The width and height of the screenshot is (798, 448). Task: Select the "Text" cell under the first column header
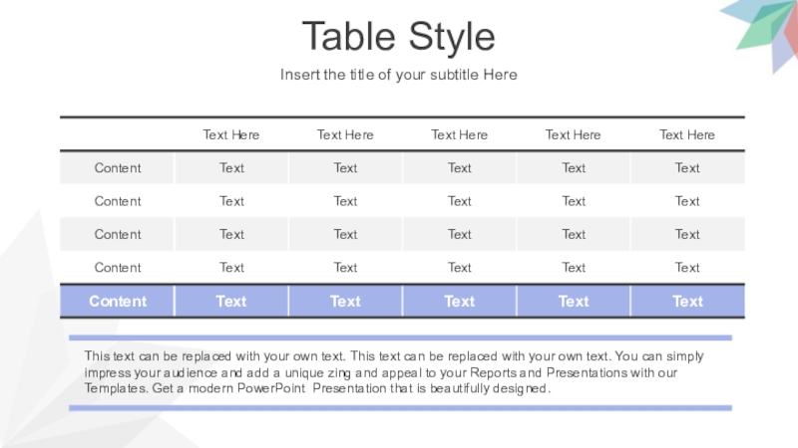pos(231,168)
